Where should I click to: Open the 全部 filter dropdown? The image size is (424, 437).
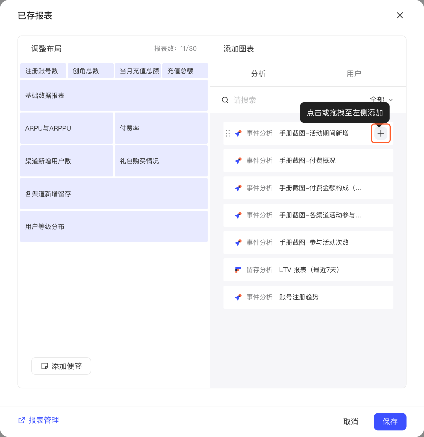(381, 100)
